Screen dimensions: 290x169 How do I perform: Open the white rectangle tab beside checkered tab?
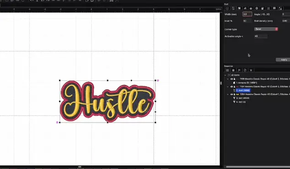[274, 8]
